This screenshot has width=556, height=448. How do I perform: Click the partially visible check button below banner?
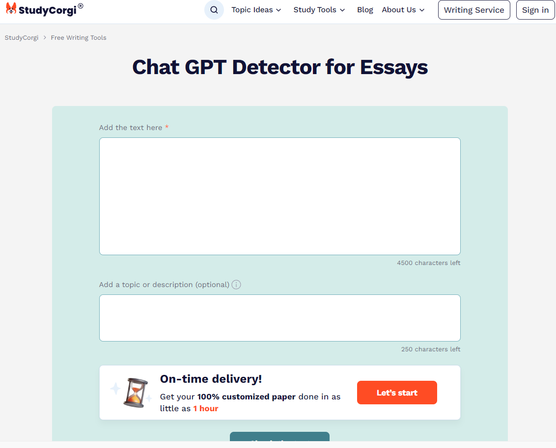point(280,437)
